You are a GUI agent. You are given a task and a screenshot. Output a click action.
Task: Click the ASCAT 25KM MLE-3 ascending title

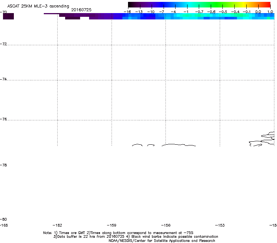pyautogui.click(x=38, y=6)
